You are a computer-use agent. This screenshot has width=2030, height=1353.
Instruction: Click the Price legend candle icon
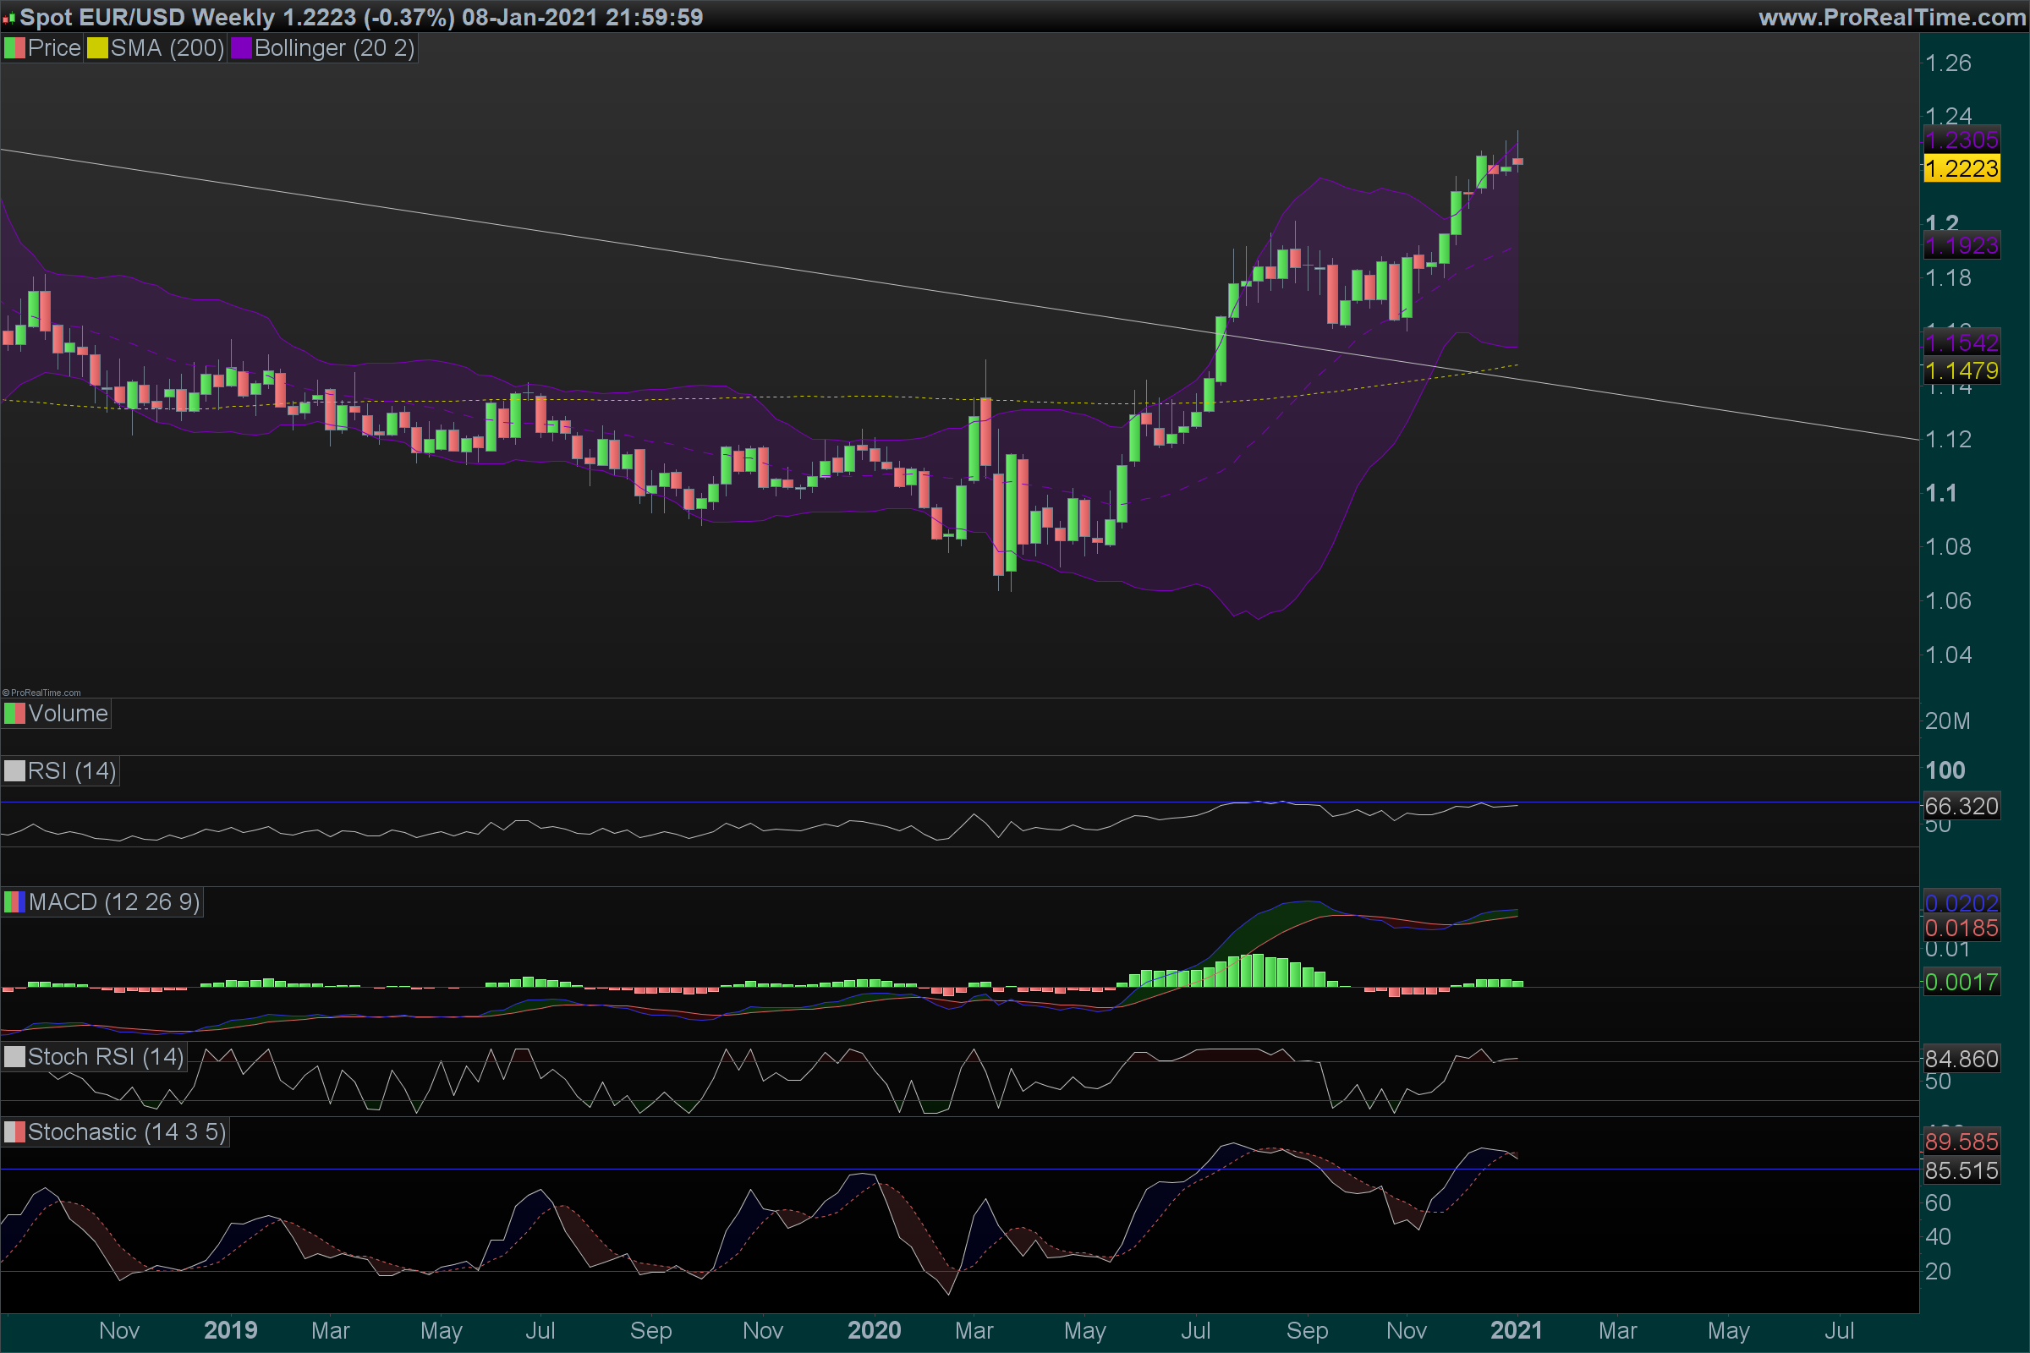[14, 48]
